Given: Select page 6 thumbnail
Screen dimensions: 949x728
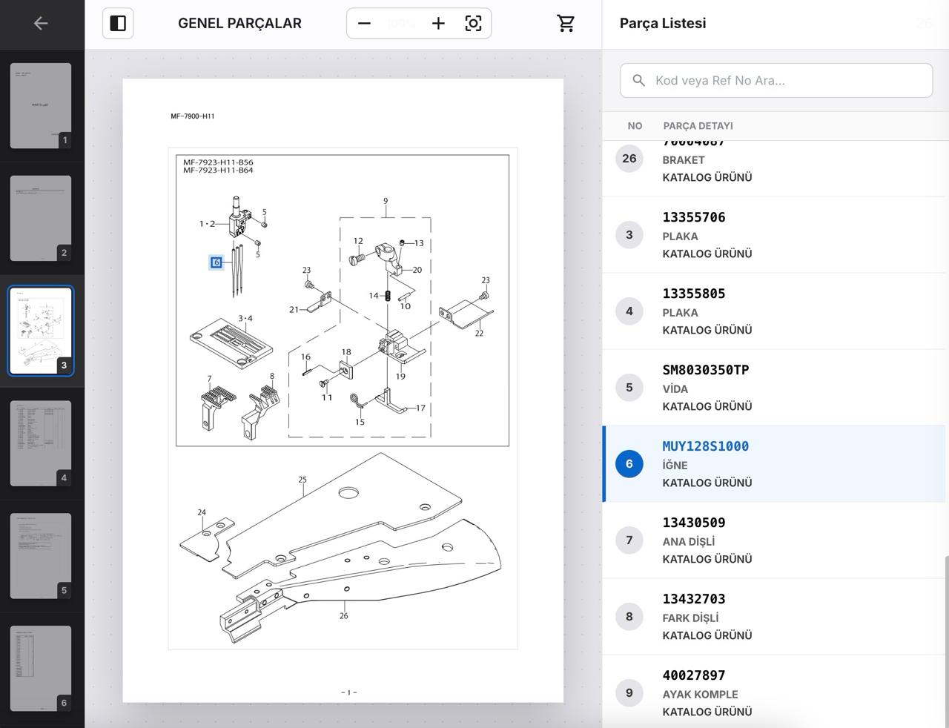Looking at the screenshot, I should 41,669.
